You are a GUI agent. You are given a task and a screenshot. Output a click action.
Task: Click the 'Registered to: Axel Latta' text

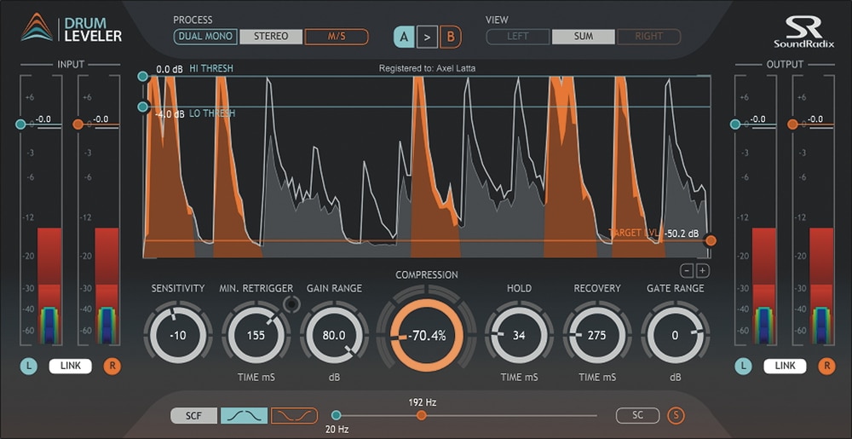(427, 68)
